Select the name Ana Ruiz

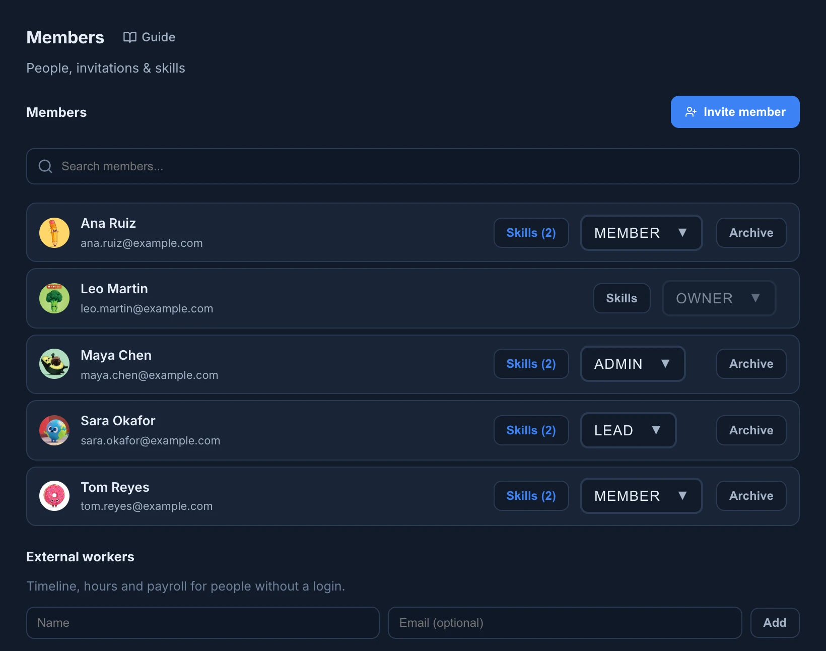(108, 223)
